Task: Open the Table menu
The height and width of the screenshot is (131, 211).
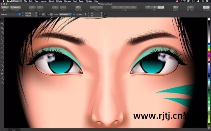Action: click(x=81, y=1)
